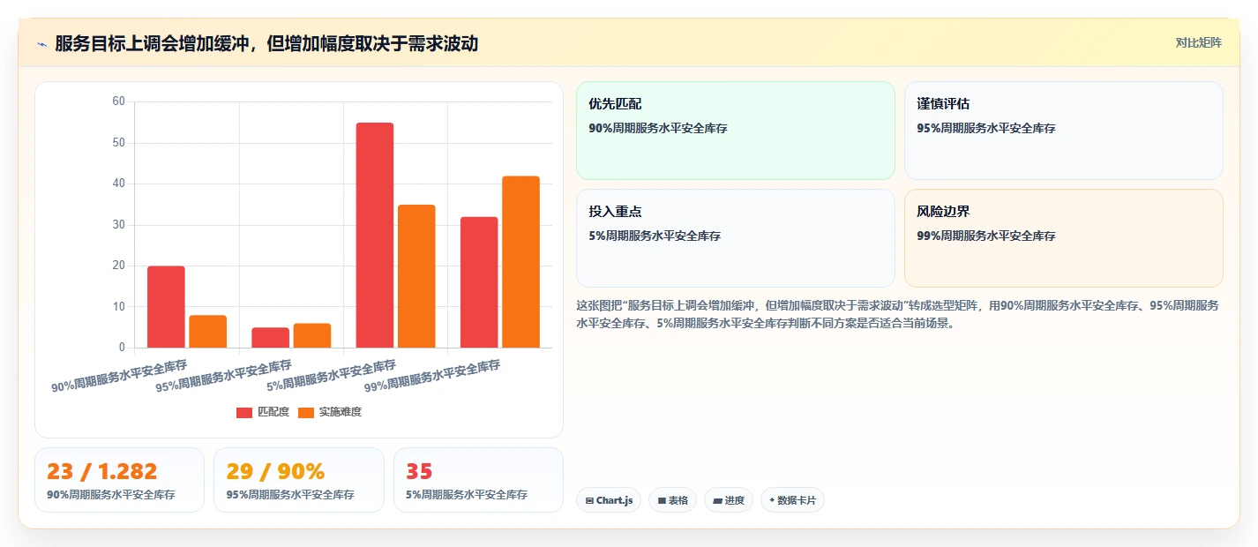Toggle the 实施难度 legend item

pyautogui.click(x=330, y=412)
